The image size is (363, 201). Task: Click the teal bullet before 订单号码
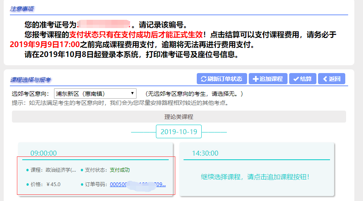pyautogui.click(x=82, y=184)
